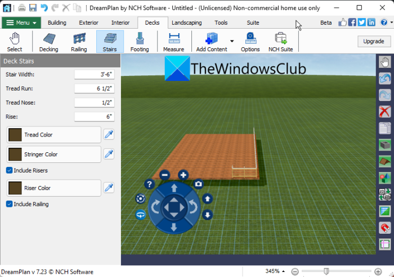The width and height of the screenshot is (394, 277).
Task: Switch to the Building tab
Action: pos(57,22)
